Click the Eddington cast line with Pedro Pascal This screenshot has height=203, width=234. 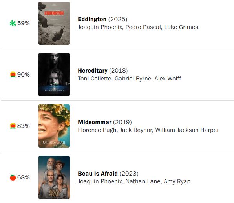(138, 27)
